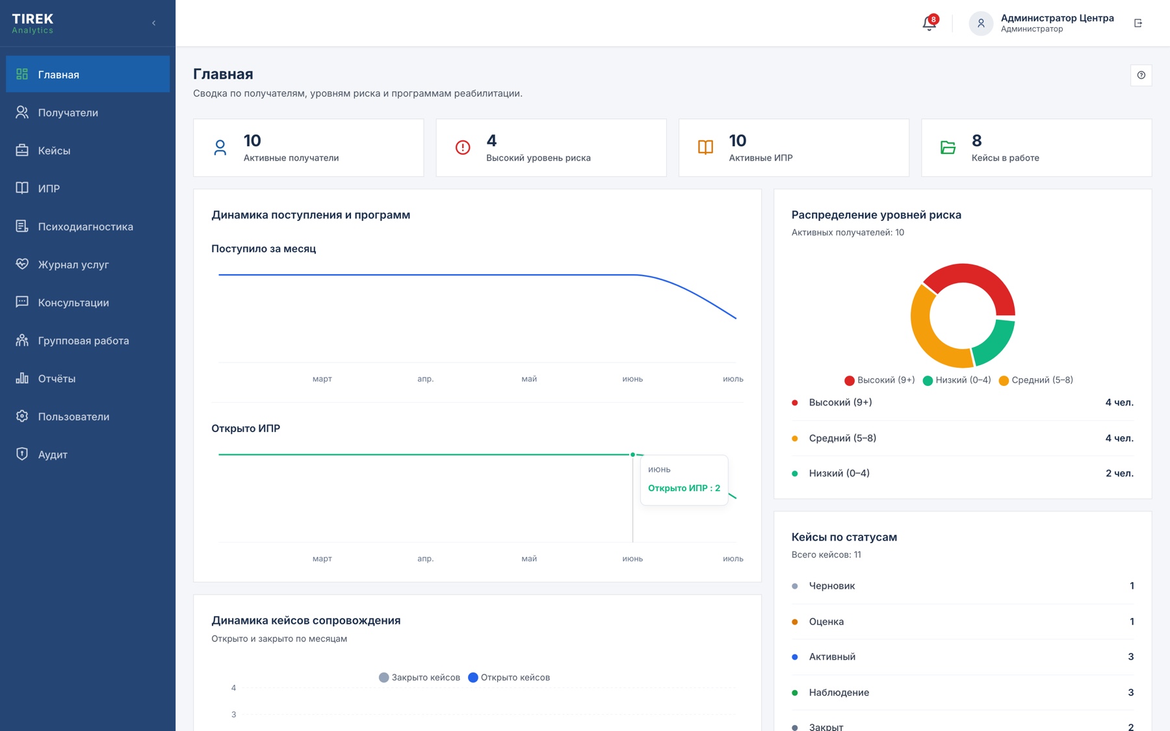The image size is (1170, 731).
Task: Click the red alert icon on risk card
Action: (x=463, y=147)
